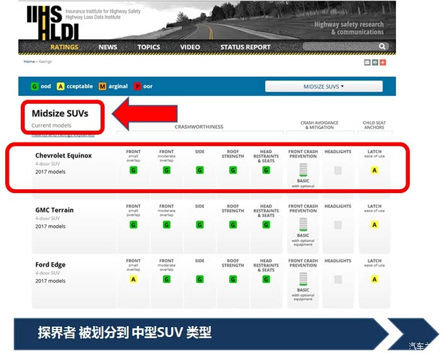
Task: Click 'Highway safety research & communications' banner text
Action: click(349, 28)
